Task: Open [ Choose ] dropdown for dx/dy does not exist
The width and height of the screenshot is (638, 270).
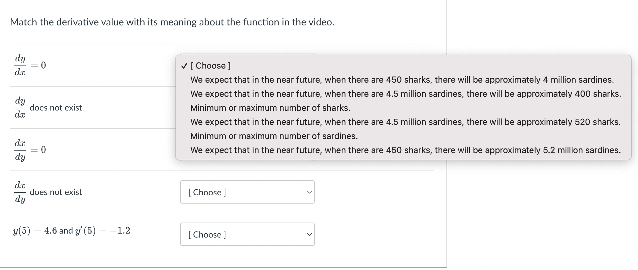Action: click(247, 192)
